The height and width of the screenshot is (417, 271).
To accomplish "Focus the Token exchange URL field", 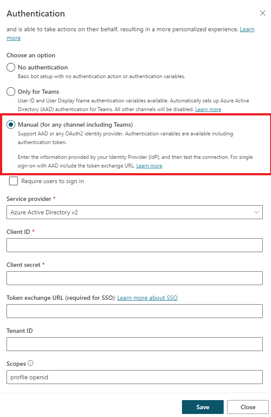I will pyautogui.click(x=135, y=311).
